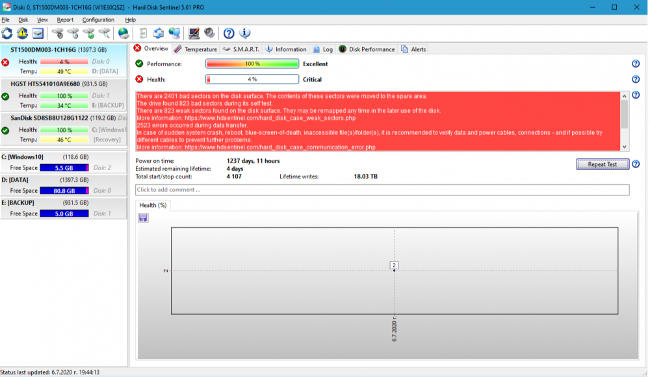Select disk SanDisk SD8SB8U128G1122 in list
This screenshot has width=650, height=377.
pos(64,129)
